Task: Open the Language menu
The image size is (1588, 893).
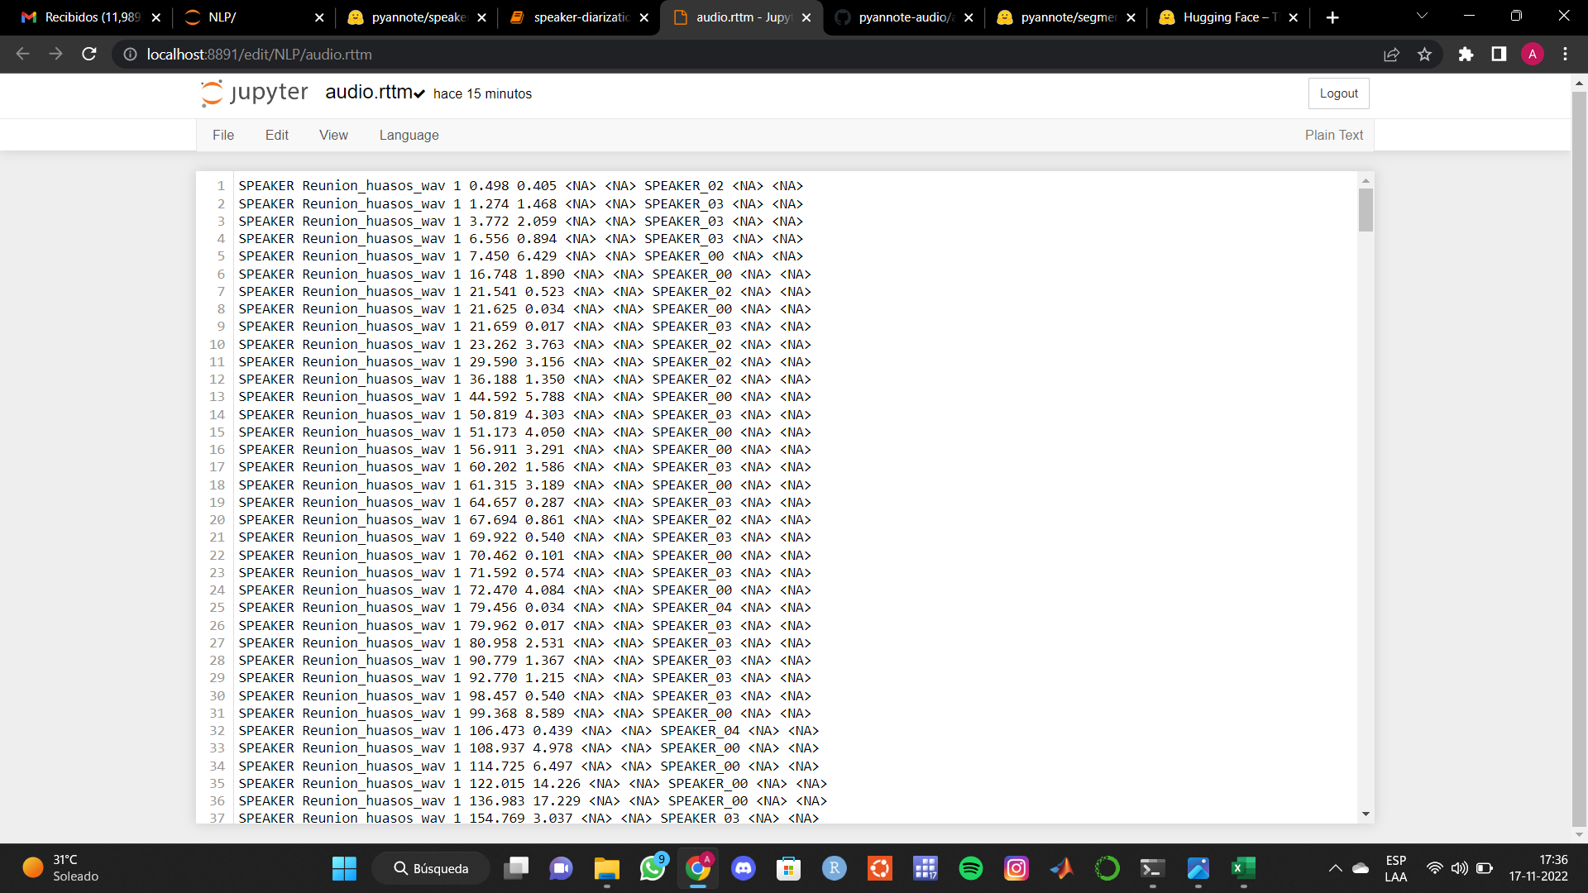Action: pyautogui.click(x=409, y=135)
